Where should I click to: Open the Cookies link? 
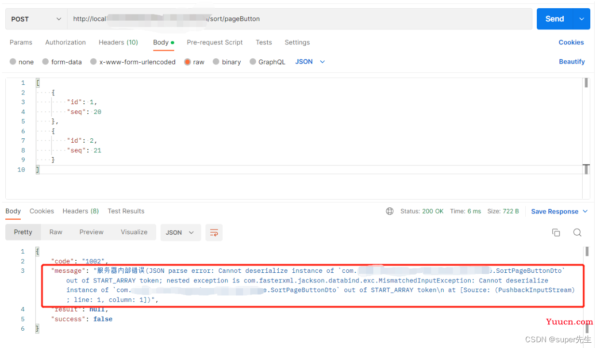point(571,42)
